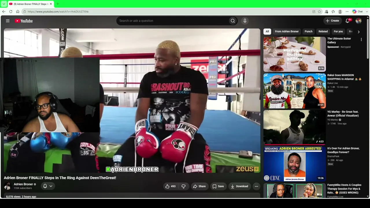Open the browser home page
This screenshot has width=370, height=208.
coord(18,12)
